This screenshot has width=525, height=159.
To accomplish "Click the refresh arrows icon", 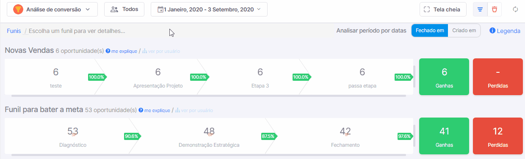I will 515,9.
